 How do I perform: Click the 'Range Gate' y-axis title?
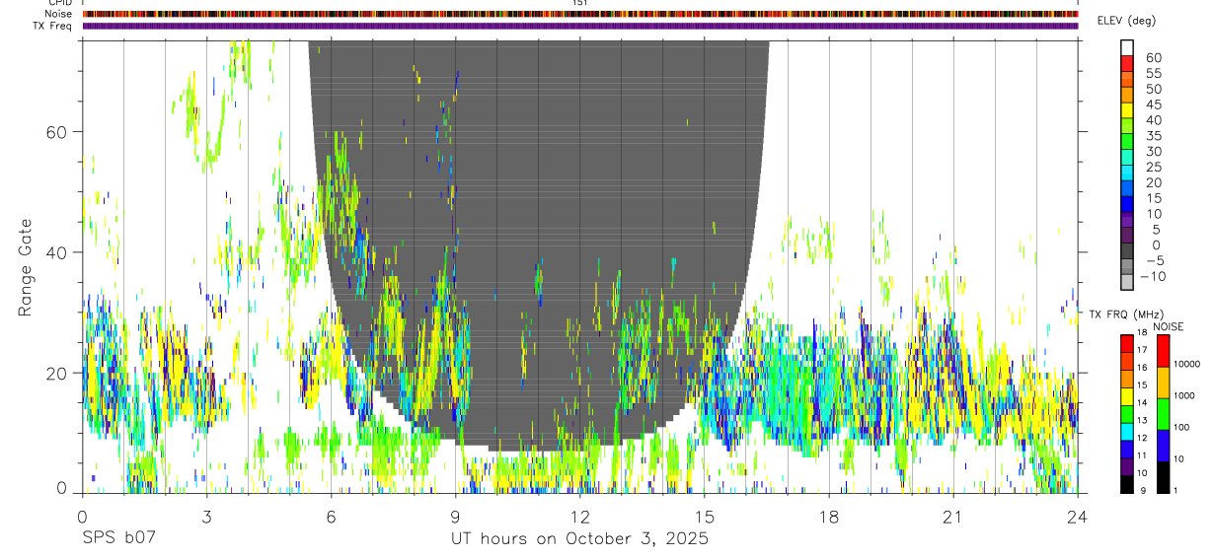click(x=25, y=267)
